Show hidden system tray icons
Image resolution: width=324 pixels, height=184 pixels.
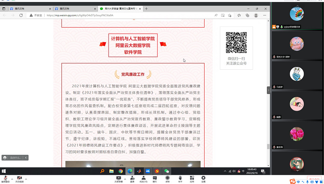[225, 171]
